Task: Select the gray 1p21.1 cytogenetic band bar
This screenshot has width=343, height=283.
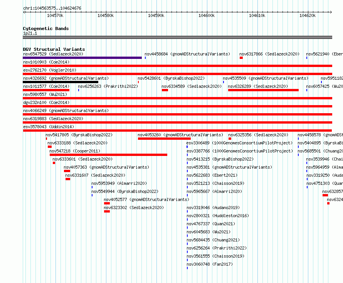Action: click(177, 37)
